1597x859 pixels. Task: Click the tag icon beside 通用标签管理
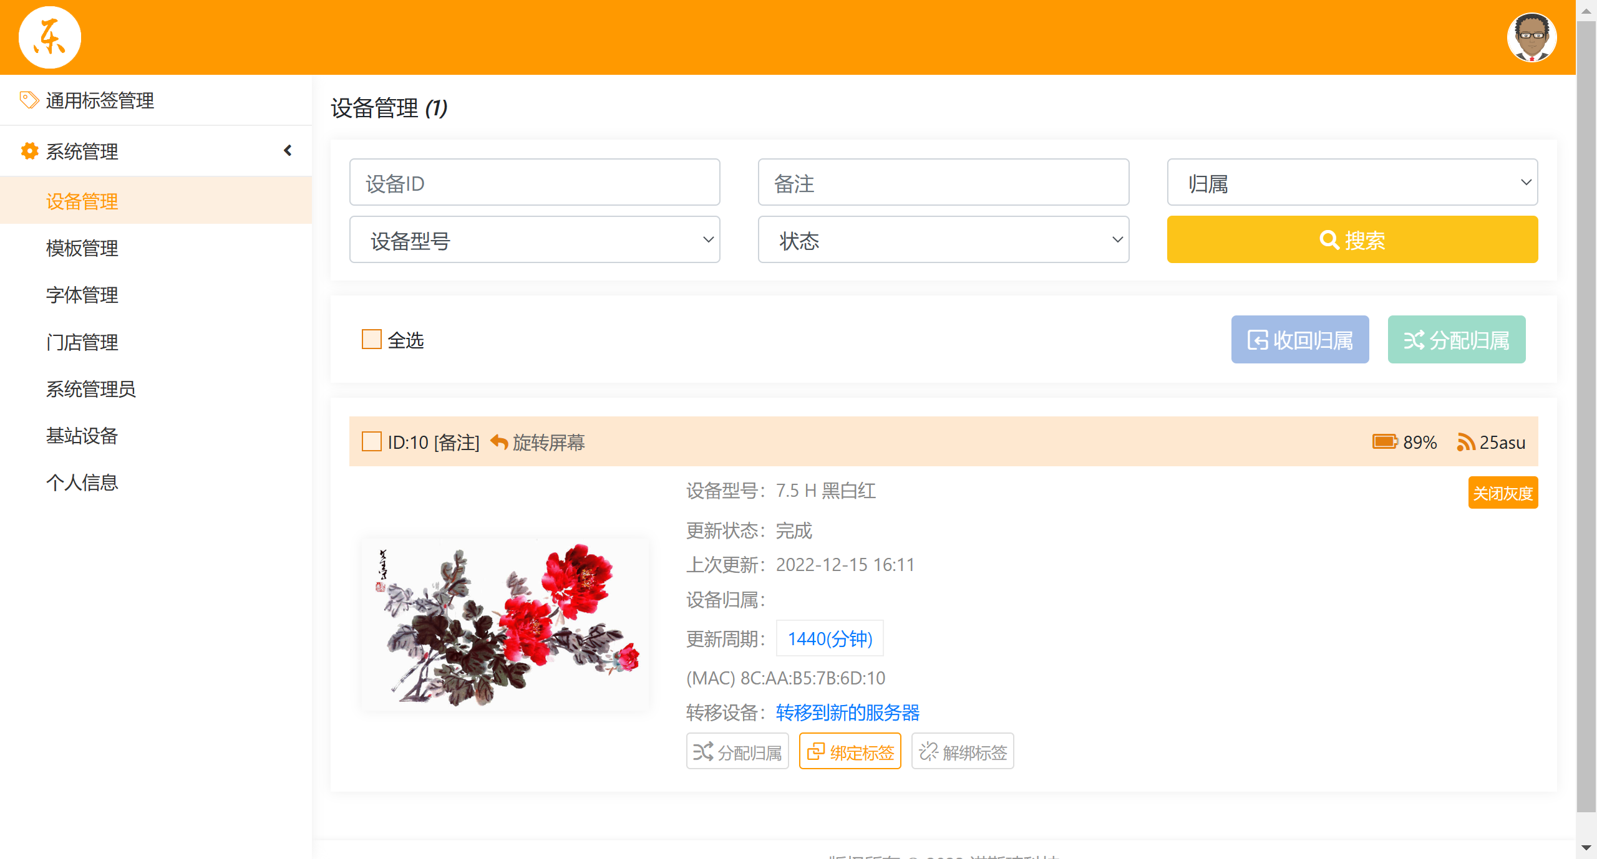29,100
